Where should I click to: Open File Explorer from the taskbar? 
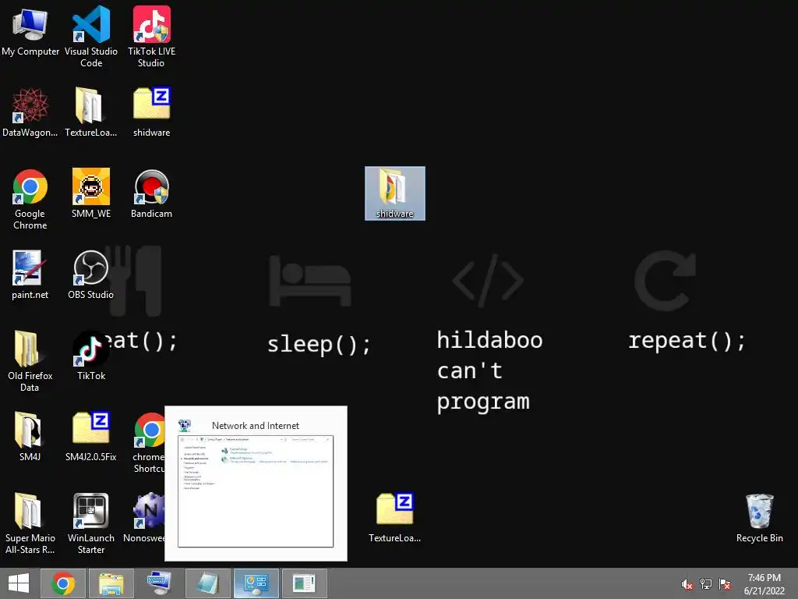tap(111, 583)
